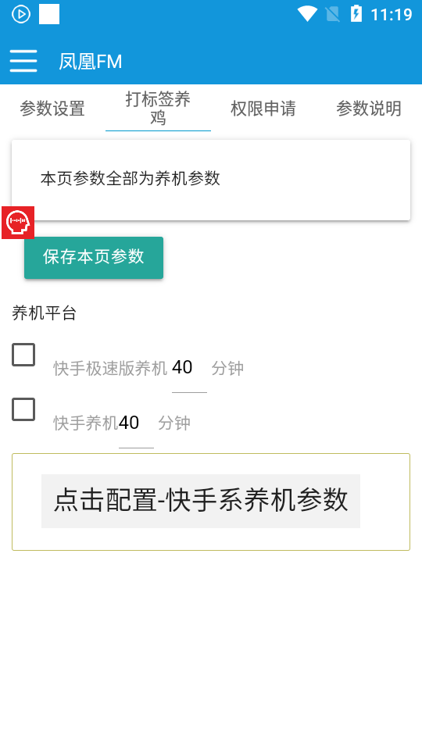Screen dimensions: 422x750
Task: Tap the 11:19 clock in status bar
Action: (x=391, y=14)
